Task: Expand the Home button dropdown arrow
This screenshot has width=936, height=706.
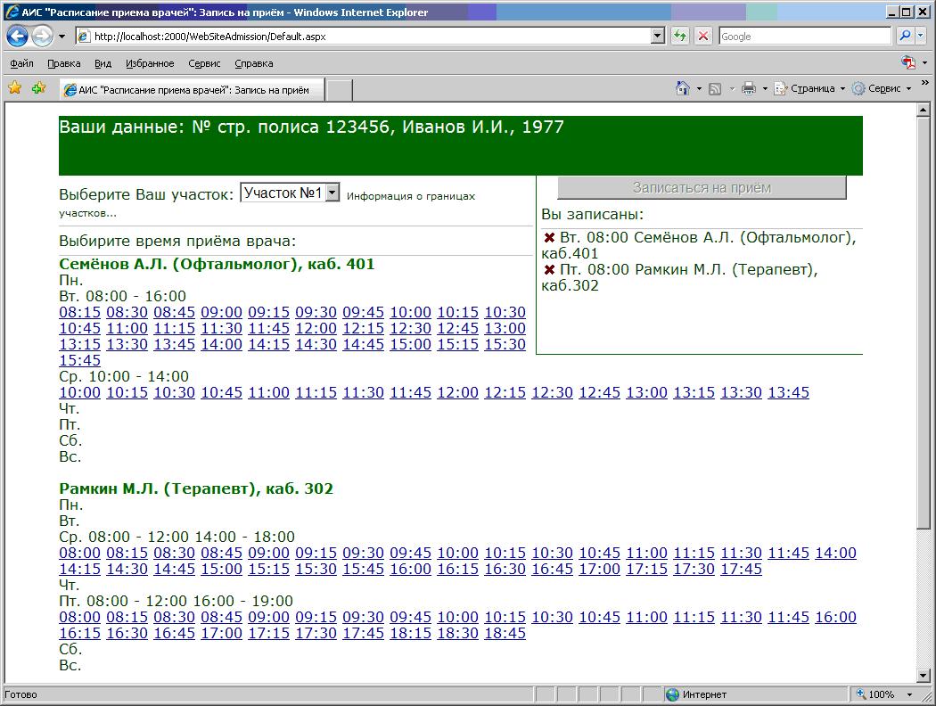Action: tap(699, 89)
